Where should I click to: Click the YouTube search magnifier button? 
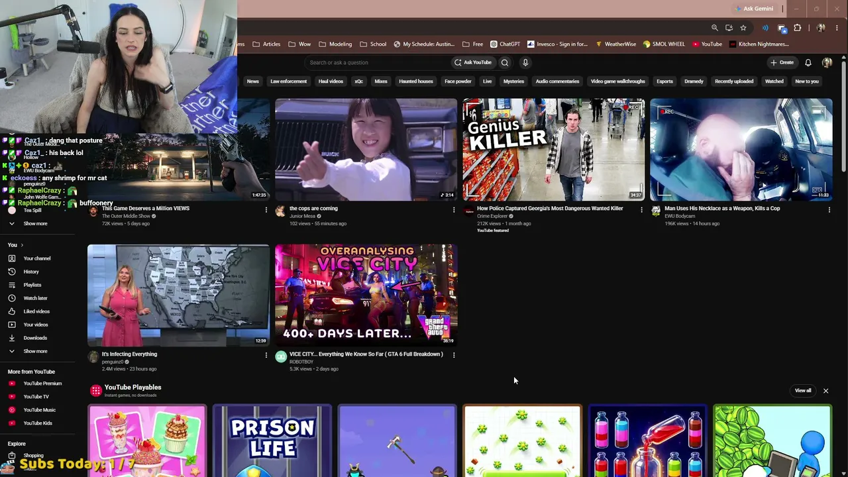(505, 62)
